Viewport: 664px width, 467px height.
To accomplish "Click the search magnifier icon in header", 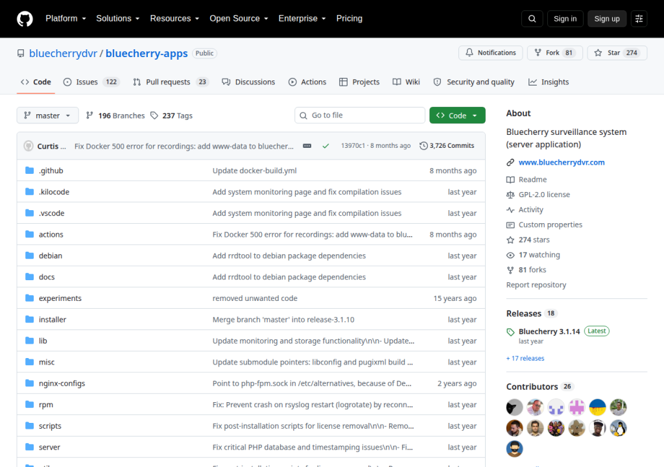I will (x=532, y=19).
